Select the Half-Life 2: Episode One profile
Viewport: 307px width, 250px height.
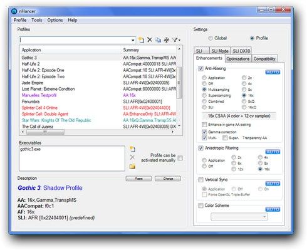[x=98, y=70]
